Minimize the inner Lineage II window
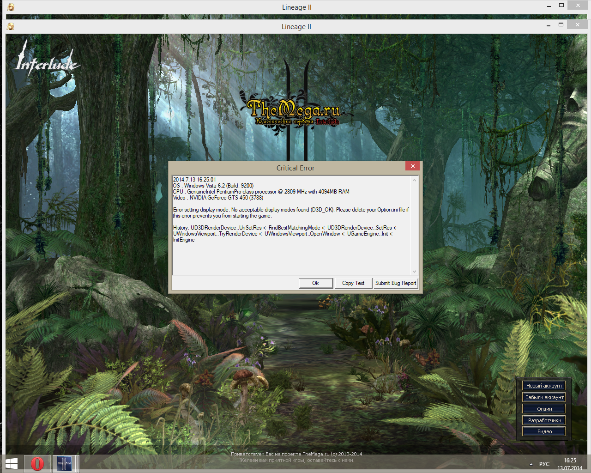Viewport: 591px width, 473px height. (549, 25)
